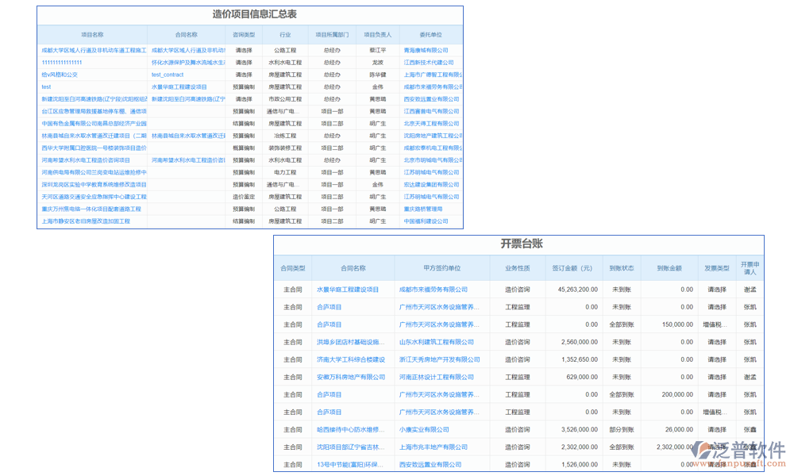Click the 委托单位 column header

click(431, 35)
